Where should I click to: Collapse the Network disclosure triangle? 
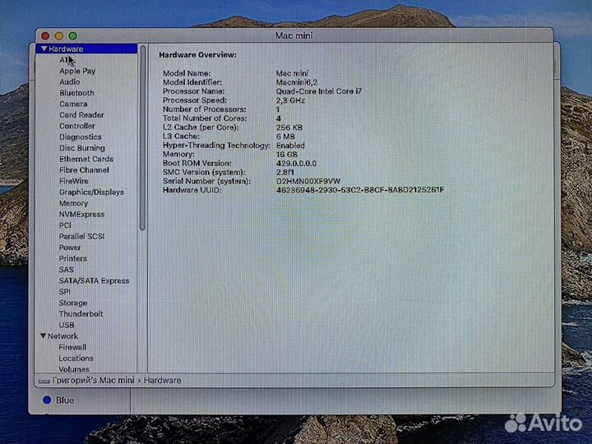click(x=43, y=335)
